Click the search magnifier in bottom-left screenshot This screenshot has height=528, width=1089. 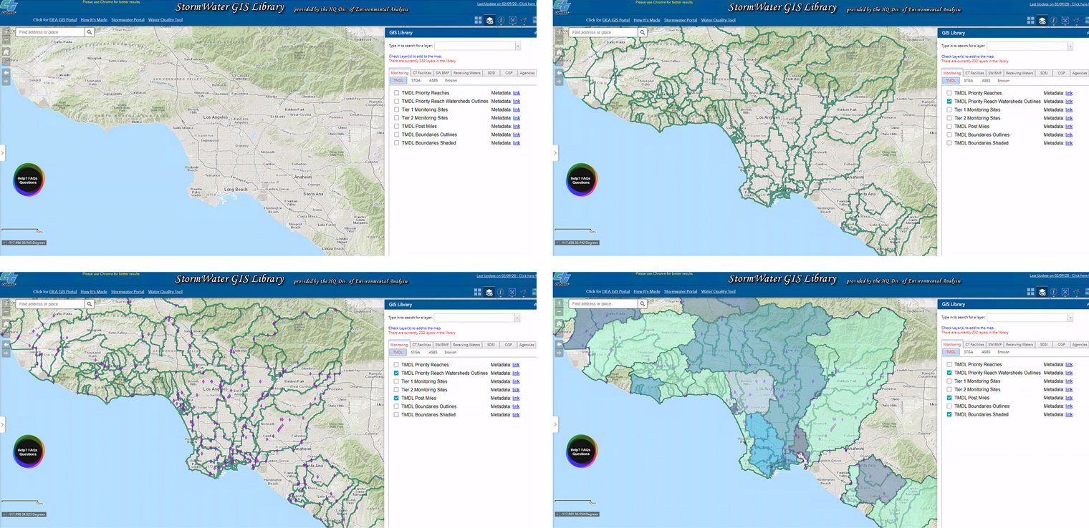point(90,304)
